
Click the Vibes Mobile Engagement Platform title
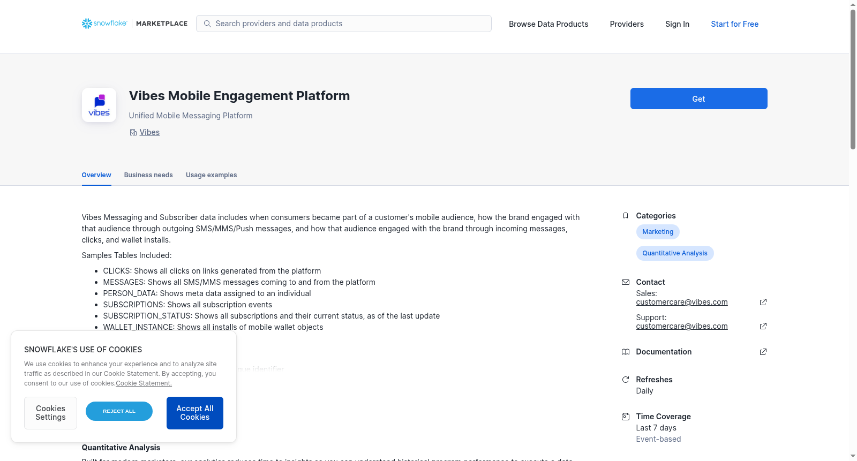[239, 96]
